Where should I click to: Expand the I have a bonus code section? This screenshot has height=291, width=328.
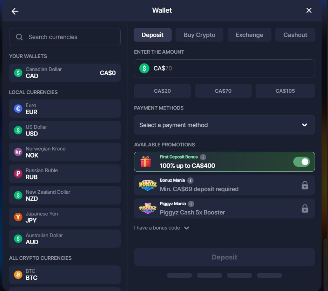(x=162, y=227)
